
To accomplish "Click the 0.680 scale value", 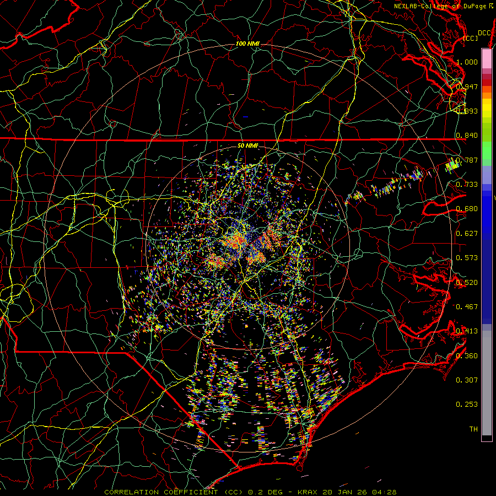I will (x=467, y=209).
